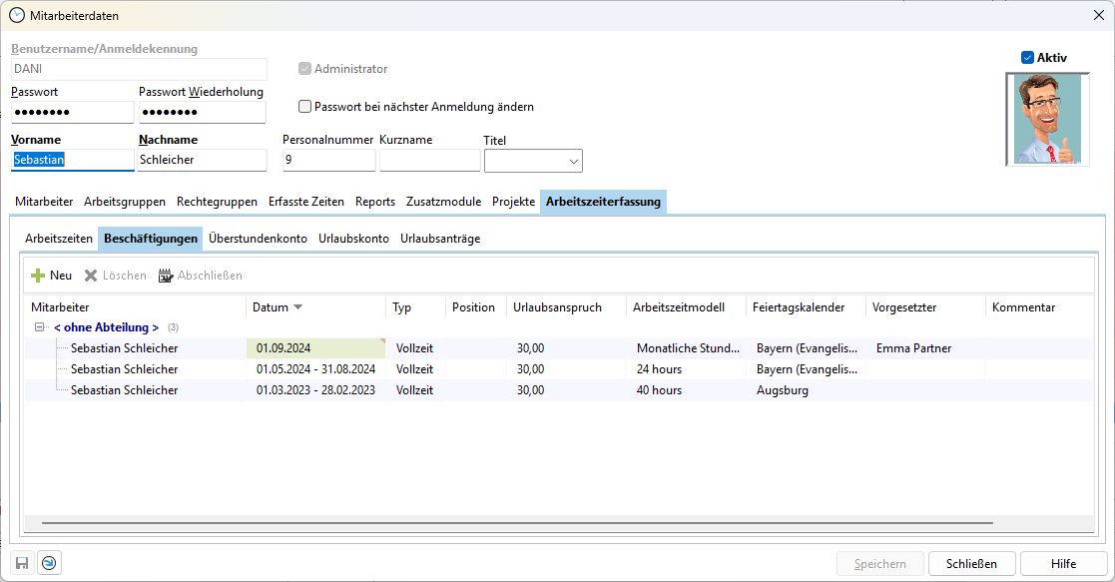Click the round blue arrow icon
The height and width of the screenshot is (582, 1115).
click(x=48, y=563)
